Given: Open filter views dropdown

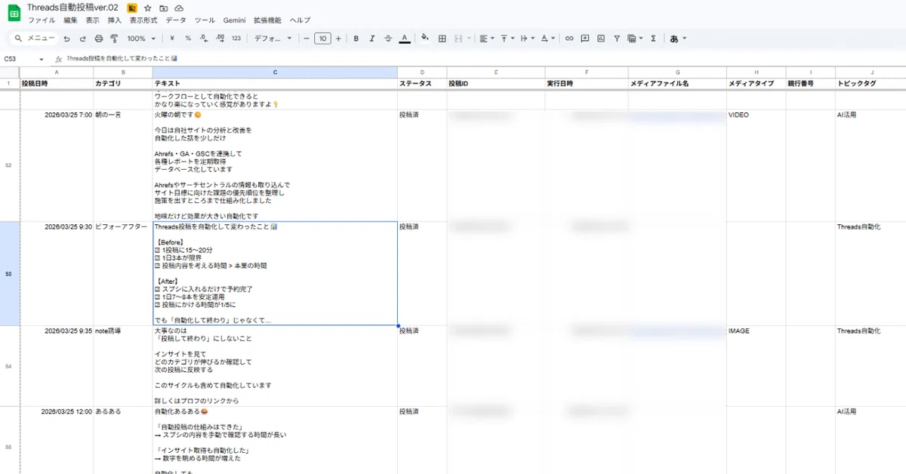Looking at the screenshot, I should click(634, 38).
